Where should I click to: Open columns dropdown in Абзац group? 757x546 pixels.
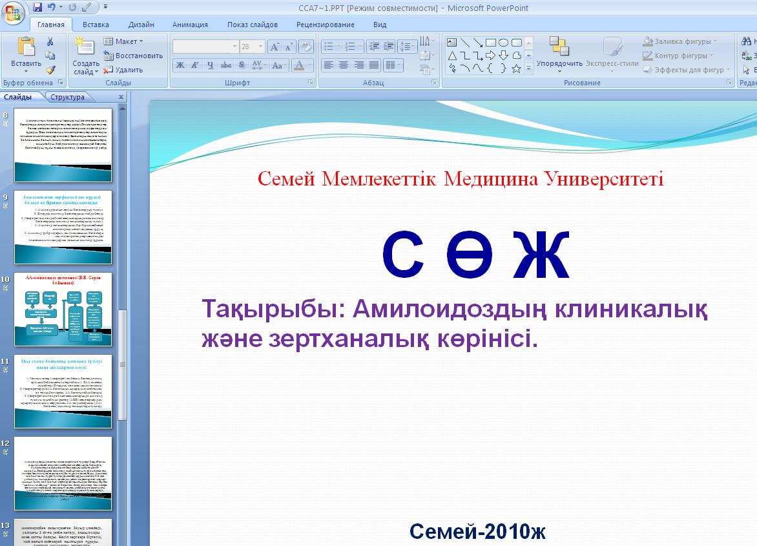click(x=393, y=65)
